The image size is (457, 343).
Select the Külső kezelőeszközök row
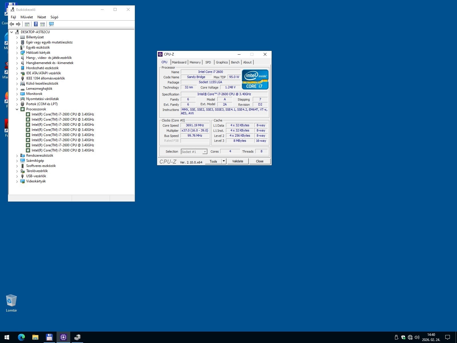42,83
